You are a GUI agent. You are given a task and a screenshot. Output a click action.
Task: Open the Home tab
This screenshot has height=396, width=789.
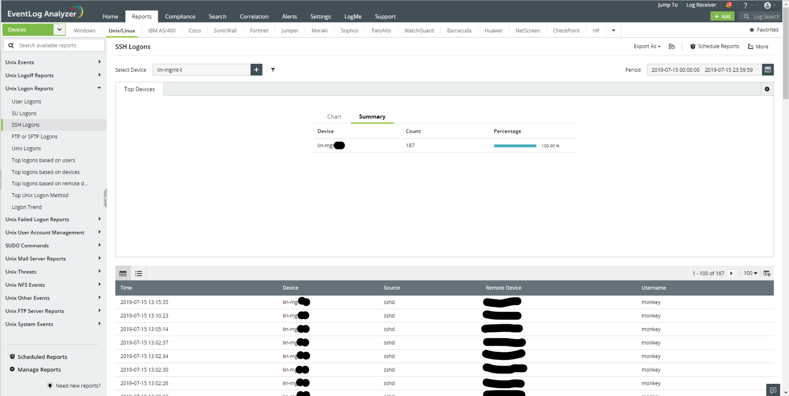(x=110, y=16)
